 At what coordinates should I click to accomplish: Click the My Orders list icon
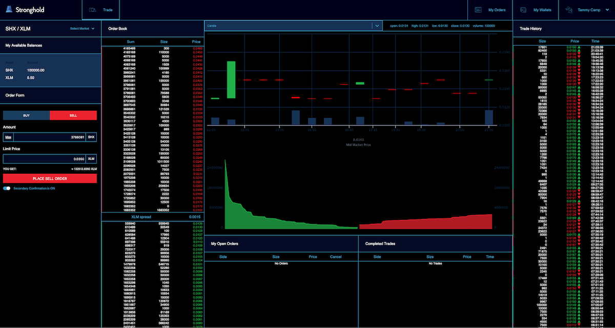pos(478,10)
